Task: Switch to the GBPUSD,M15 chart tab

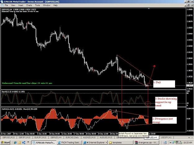Action: tap(8, 137)
